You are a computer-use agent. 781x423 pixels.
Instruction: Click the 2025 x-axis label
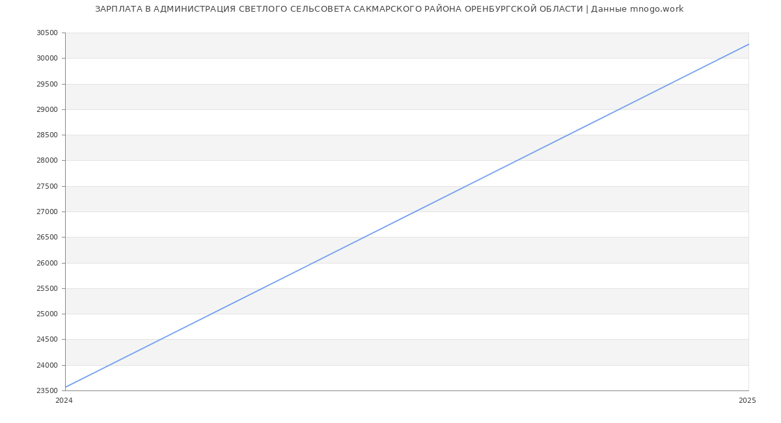pos(747,401)
